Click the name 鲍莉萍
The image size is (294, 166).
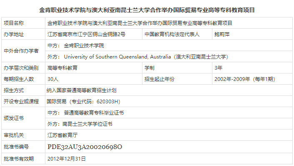coord(222,34)
